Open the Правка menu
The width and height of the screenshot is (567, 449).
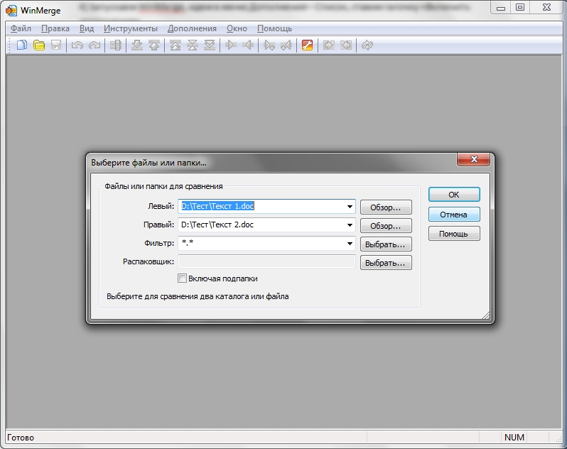pyautogui.click(x=55, y=28)
